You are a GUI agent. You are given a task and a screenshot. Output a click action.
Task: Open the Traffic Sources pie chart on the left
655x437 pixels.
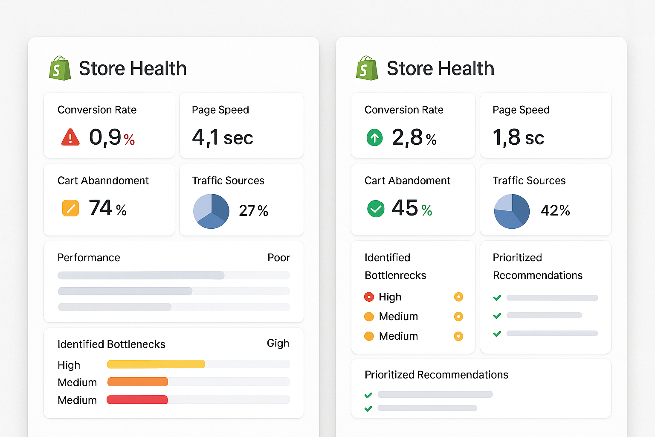coord(211,211)
